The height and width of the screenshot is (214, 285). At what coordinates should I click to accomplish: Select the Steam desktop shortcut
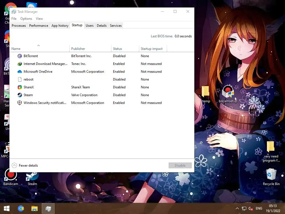tap(32, 178)
